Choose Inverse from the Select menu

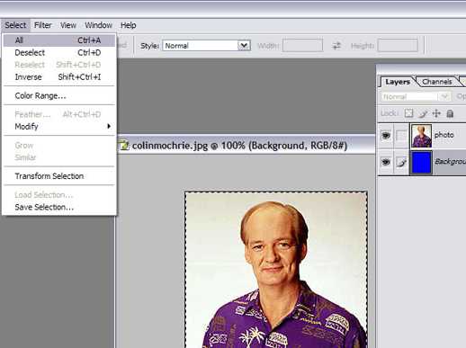click(x=59, y=77)
